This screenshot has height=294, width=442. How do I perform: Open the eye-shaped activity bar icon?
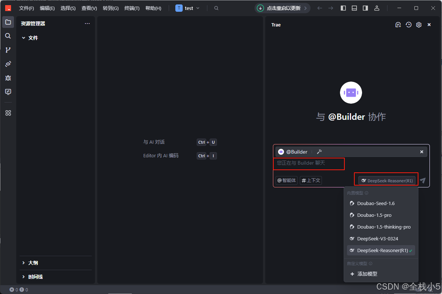point(8,64)
